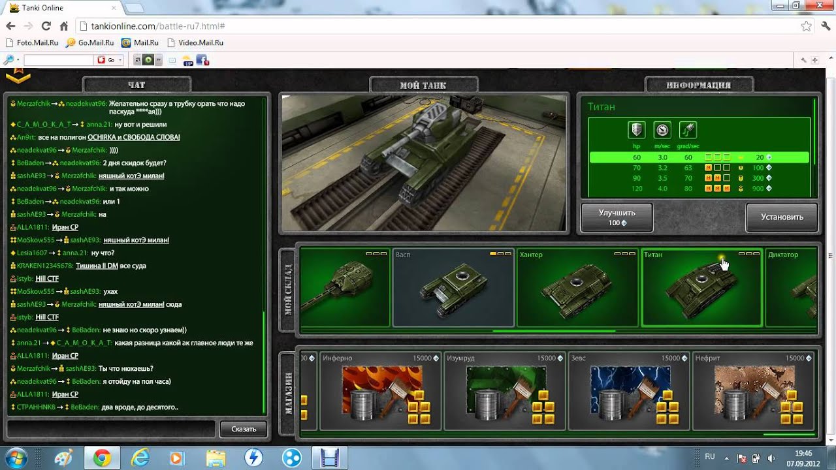Viewport: 836px width, 470px height.
Task: Open Paint from the taskbar
Action: (63, 458)
